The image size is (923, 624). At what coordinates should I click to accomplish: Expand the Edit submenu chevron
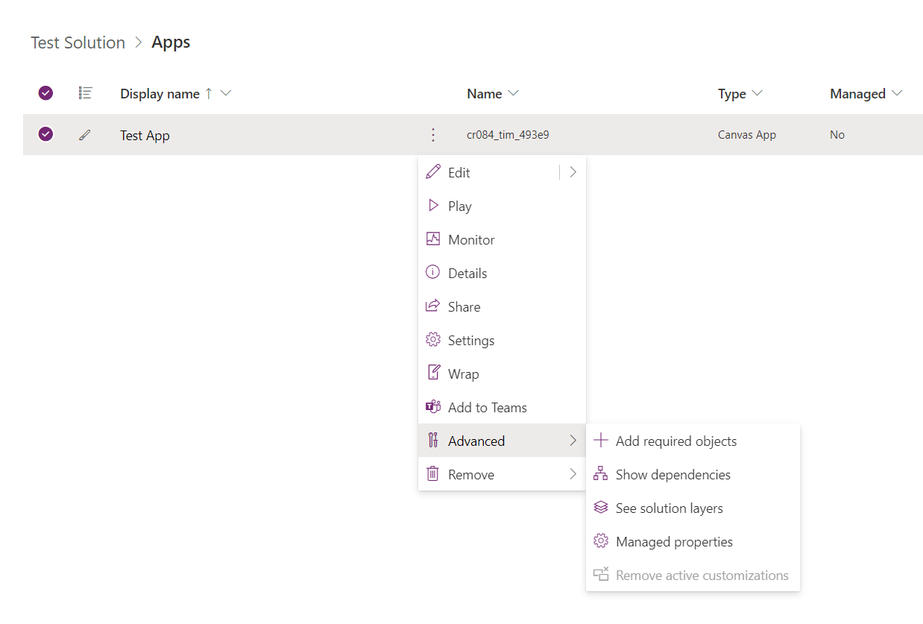click(573, 172)
